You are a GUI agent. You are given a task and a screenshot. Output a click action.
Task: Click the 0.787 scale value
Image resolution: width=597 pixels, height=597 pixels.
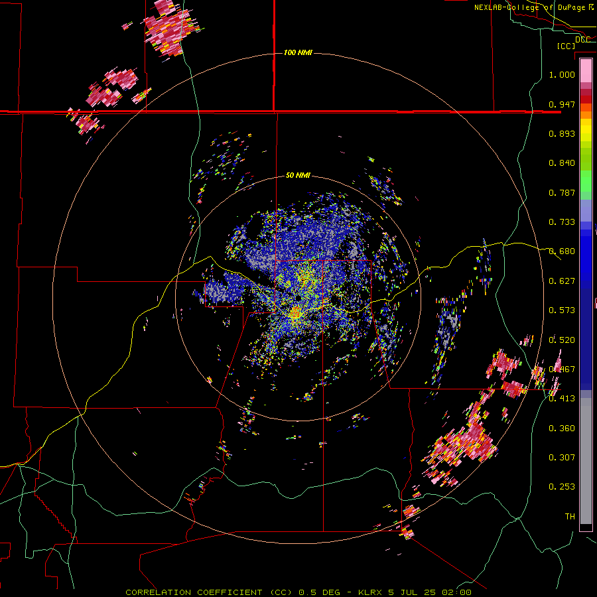point(562,192)
